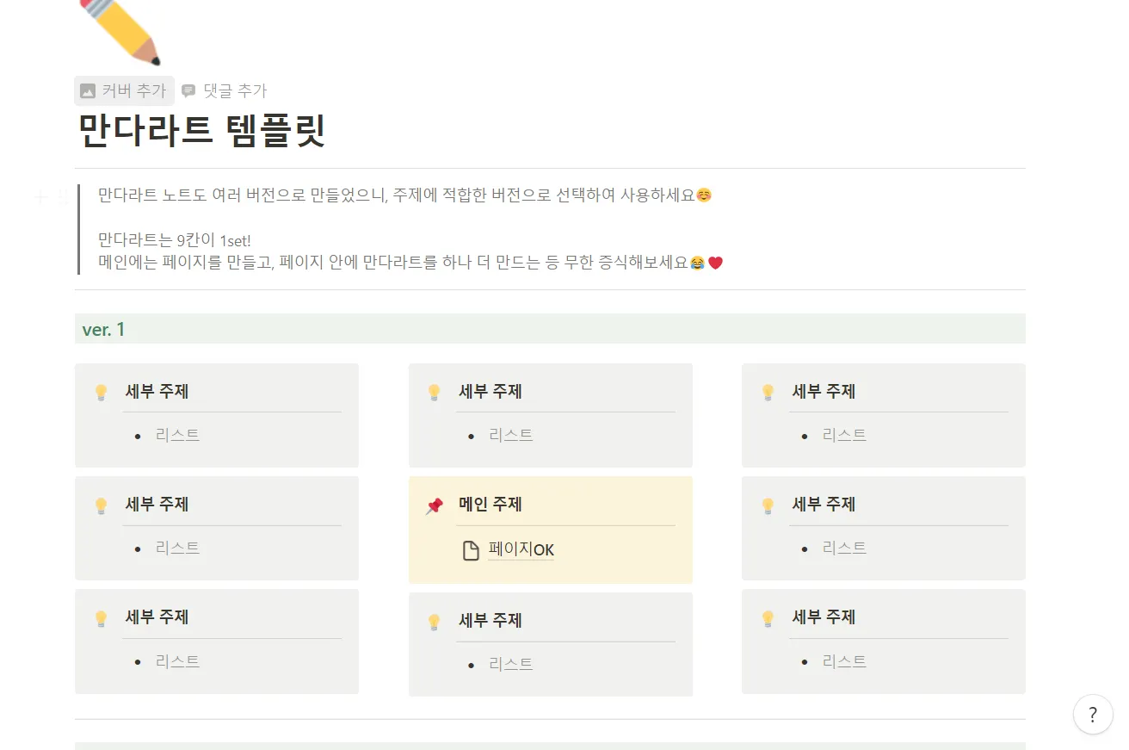Click the lightbulb icon right of 메인 주제 card
The image size is (1129, 750).
coord(768,505)
